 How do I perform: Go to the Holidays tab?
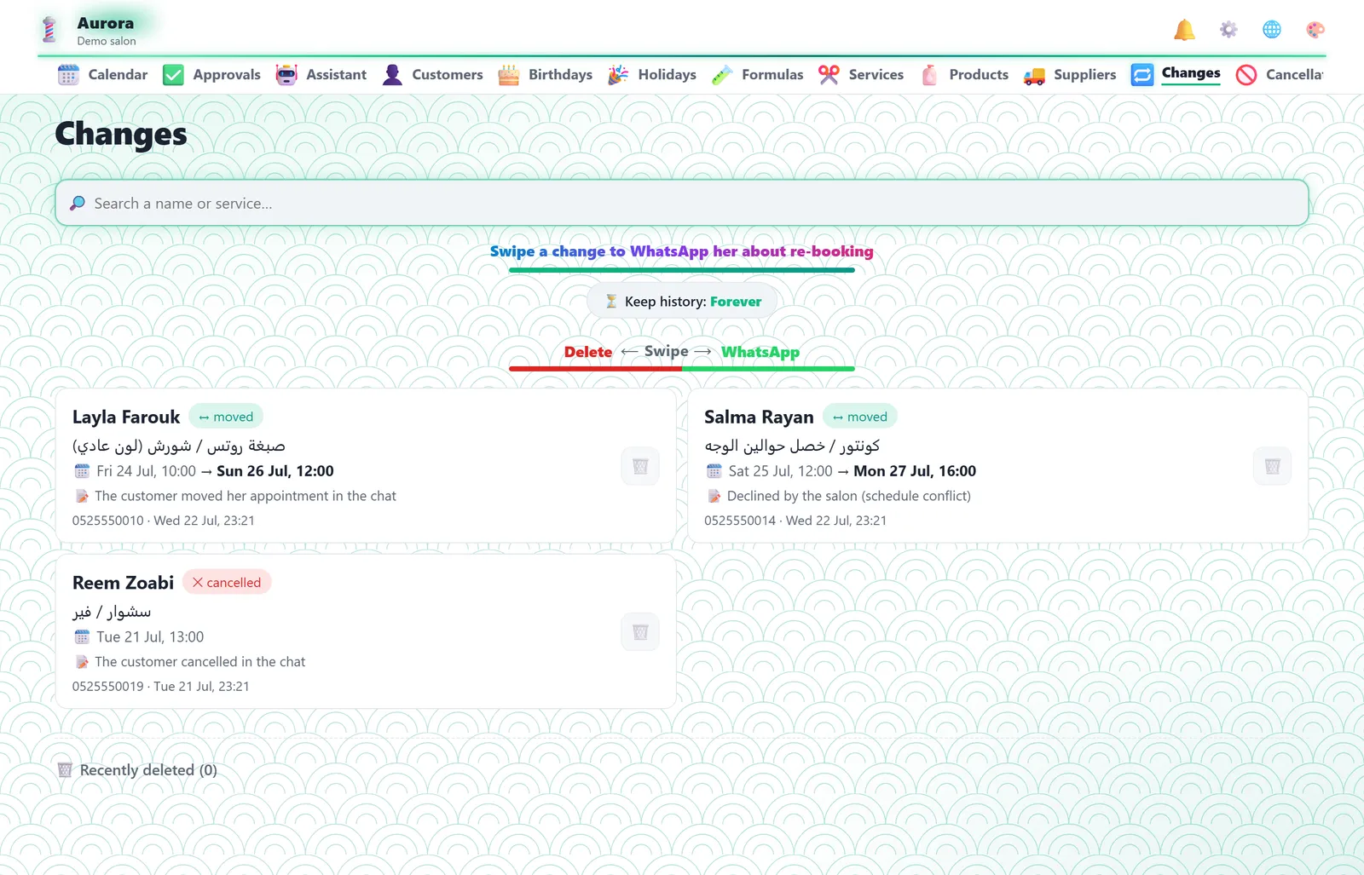click(x=652, y=75)
